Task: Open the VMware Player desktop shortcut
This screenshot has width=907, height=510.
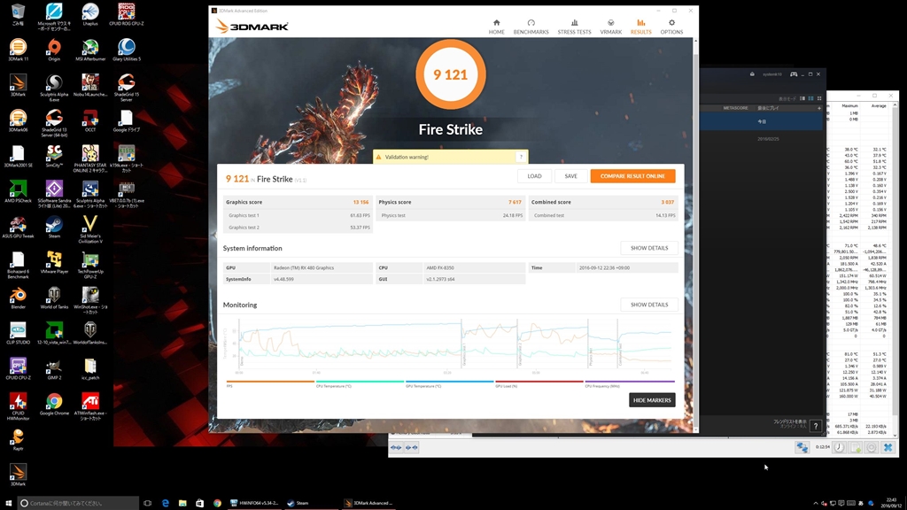Action: [54, 262]
